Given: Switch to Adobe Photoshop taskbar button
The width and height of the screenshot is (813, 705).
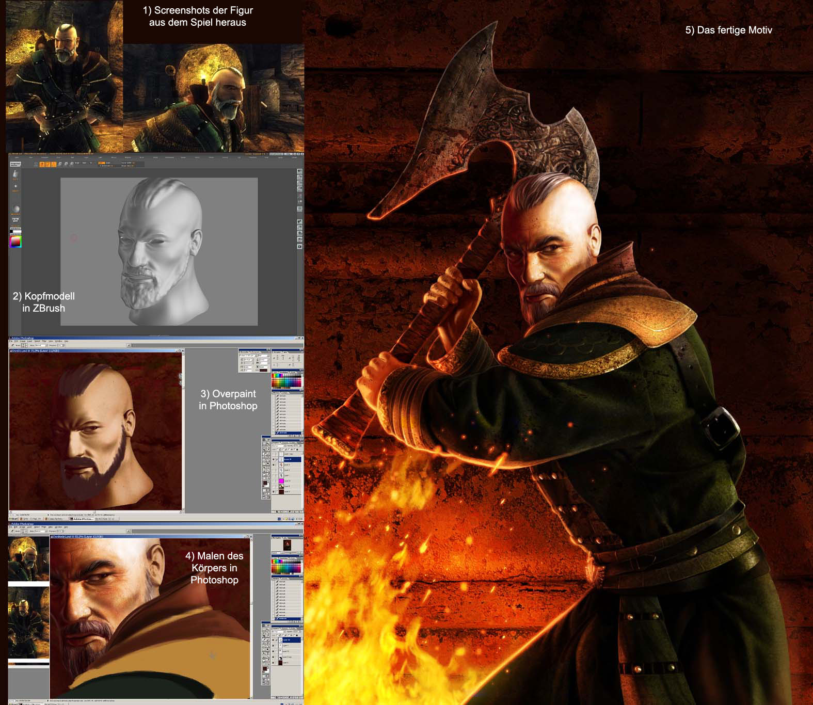Looking at the screenshot, I should tap(82, 519).
